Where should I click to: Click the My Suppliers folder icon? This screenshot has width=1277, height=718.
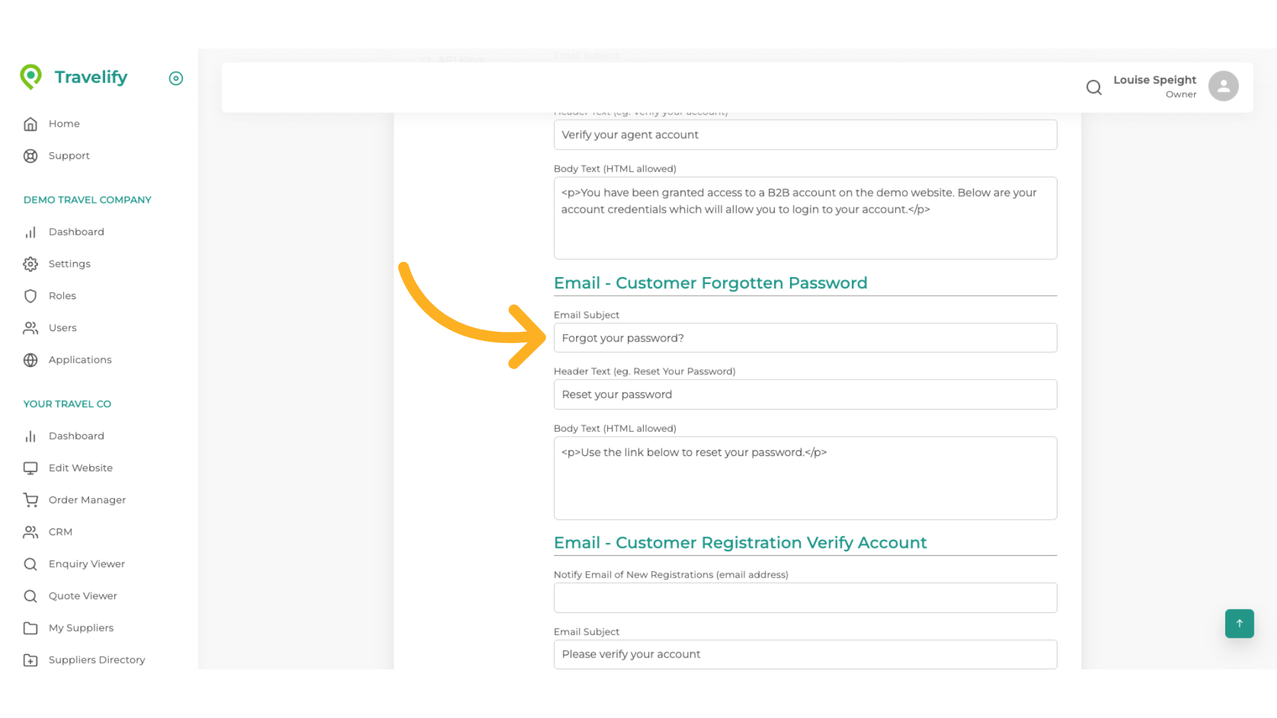tap(31, 628)
